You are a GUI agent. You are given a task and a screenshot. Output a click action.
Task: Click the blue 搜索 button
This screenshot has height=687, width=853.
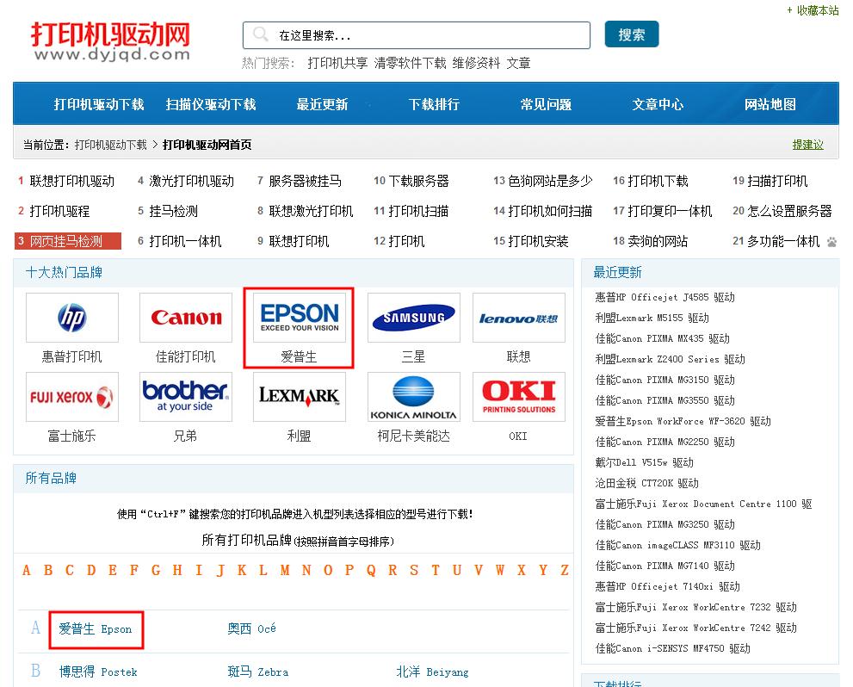(x=632, y=34)
